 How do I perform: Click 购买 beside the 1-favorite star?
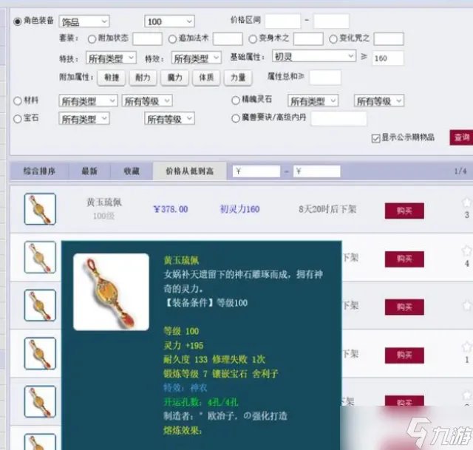pyautogui.click(x=404, y=355)
